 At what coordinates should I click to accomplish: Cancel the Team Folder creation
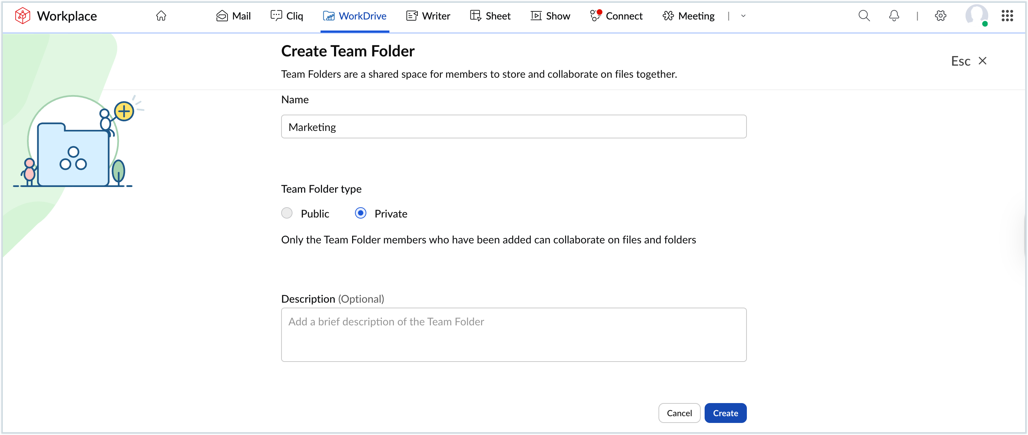pos(679,413)
